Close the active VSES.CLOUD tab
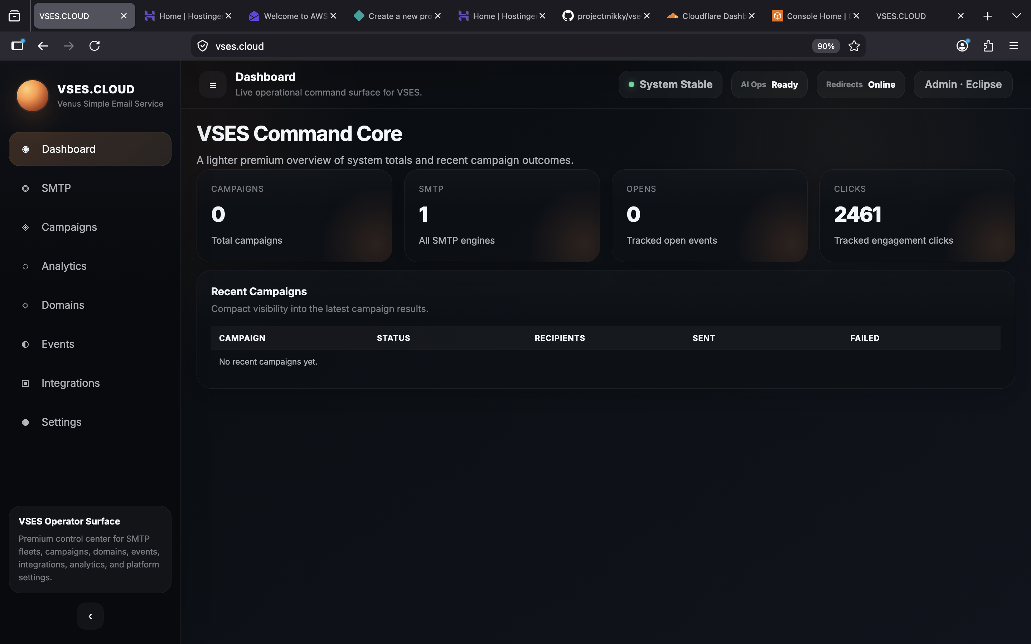 coord(124,16)
